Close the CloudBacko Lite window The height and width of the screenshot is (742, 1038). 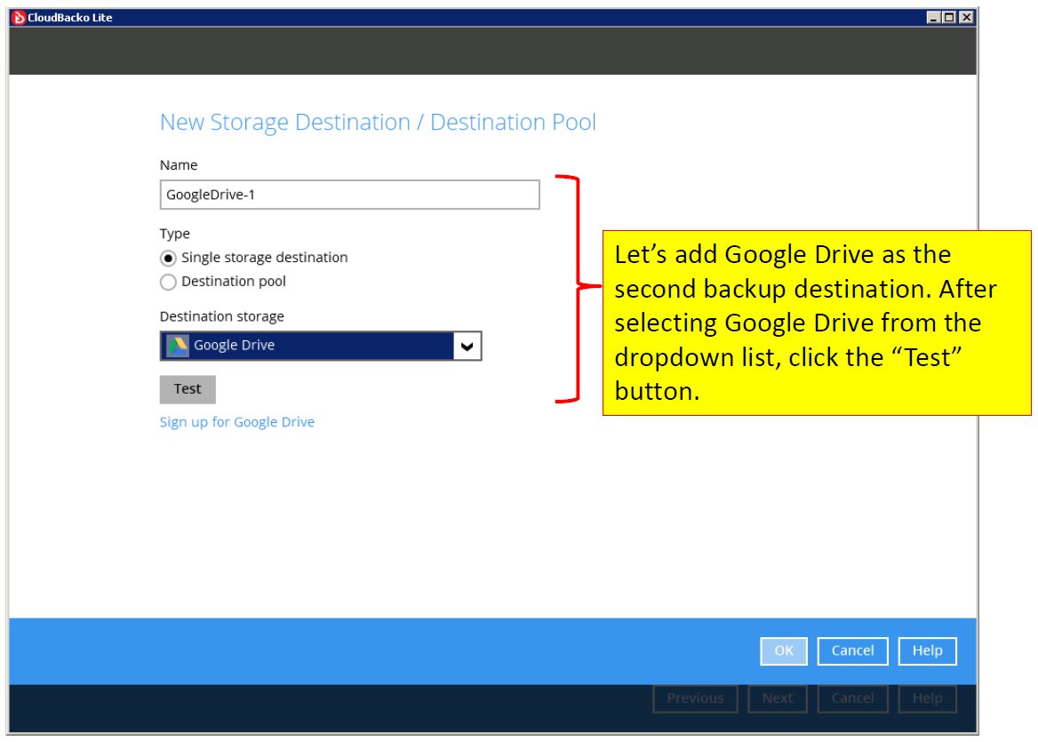tap(967, 17)
